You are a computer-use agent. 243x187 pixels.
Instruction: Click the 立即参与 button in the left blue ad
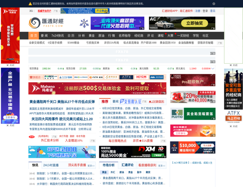[10, 117]
